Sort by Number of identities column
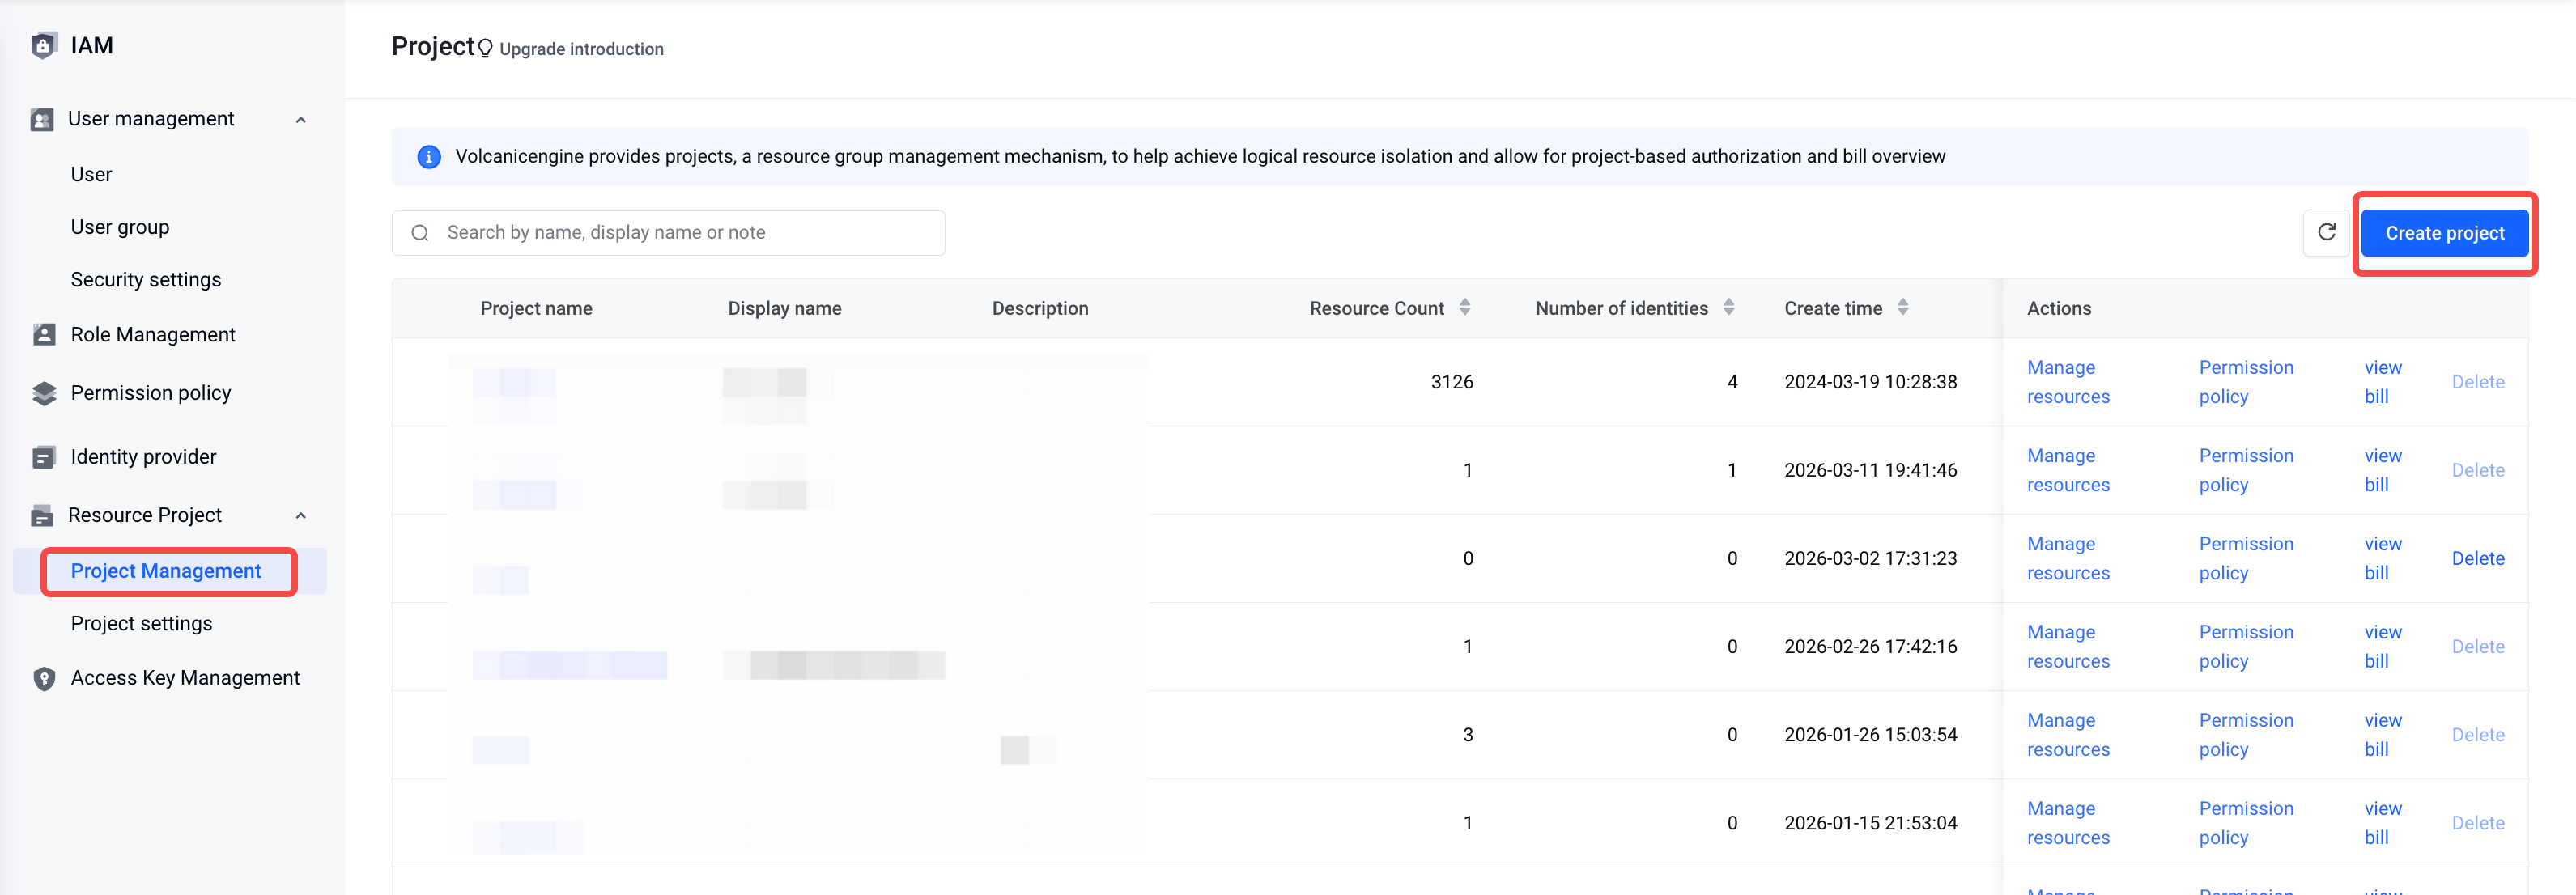 pyautogui.click(x=1729, y=308)
